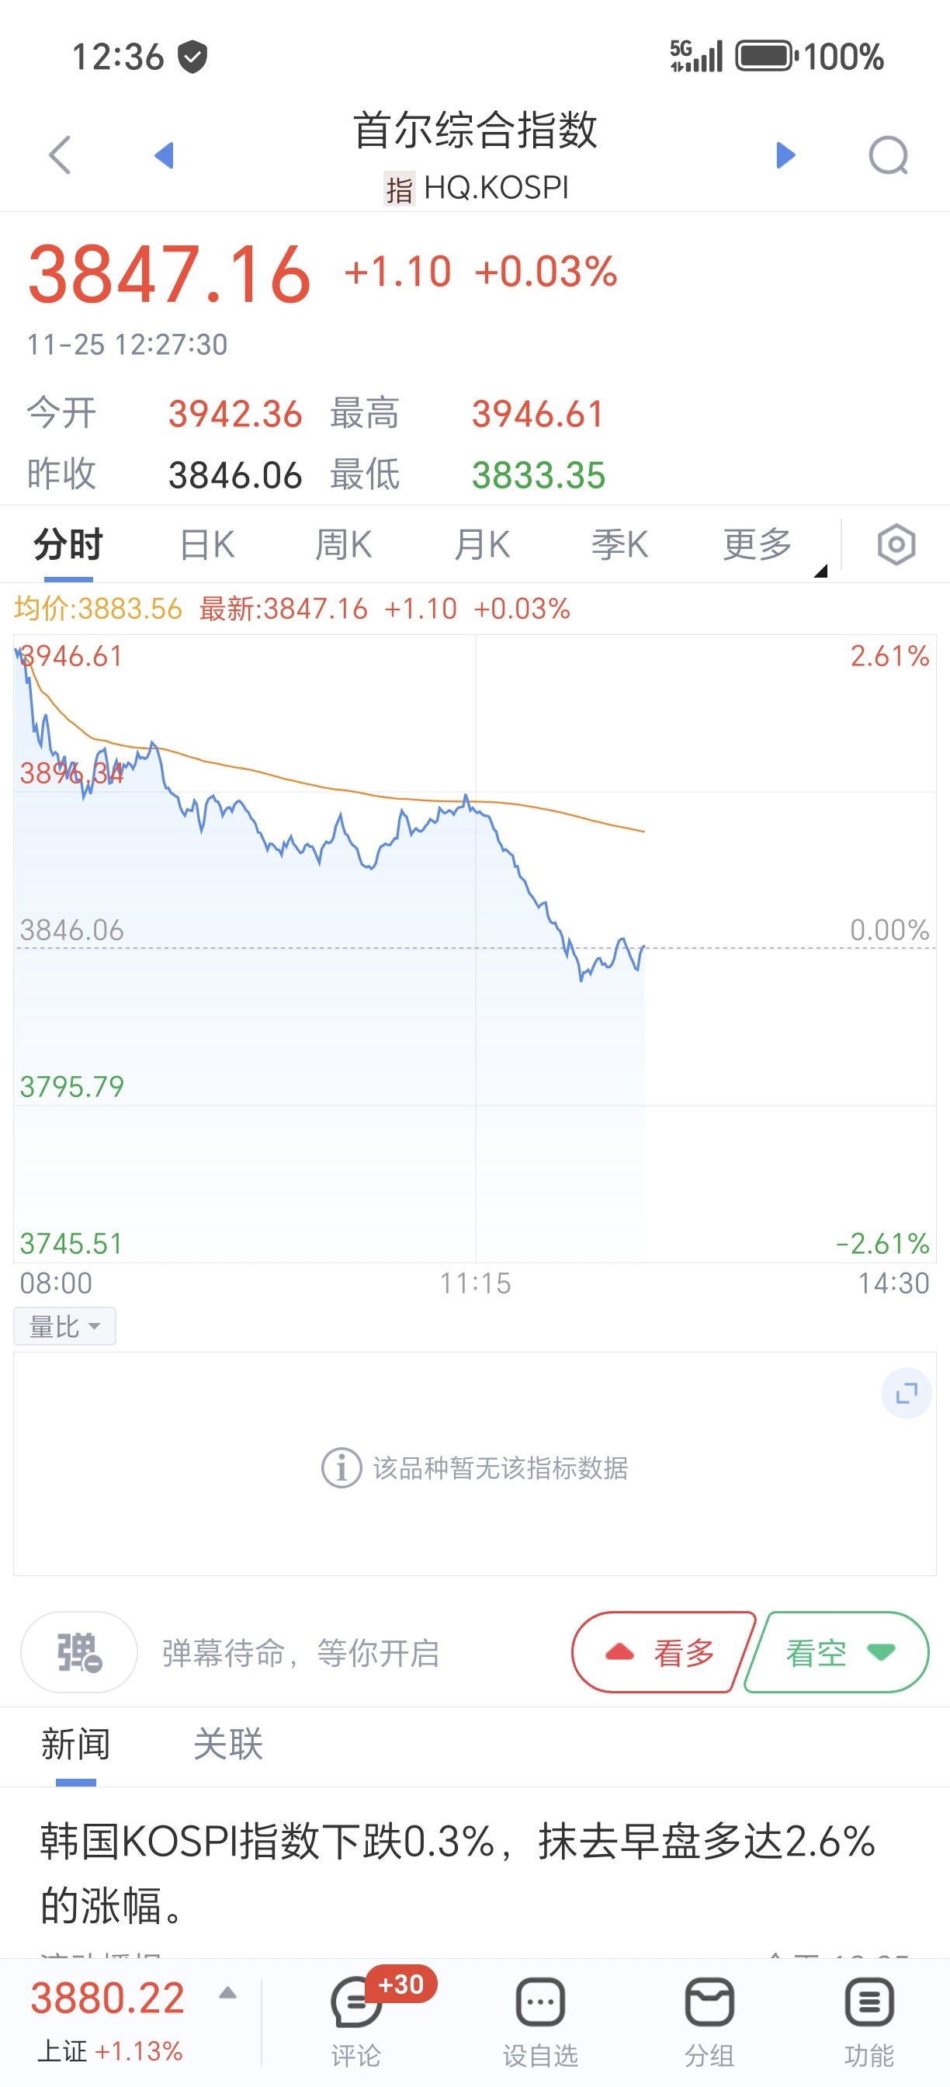
Task: Toggle the 弹幕 bullet comments switch
Action: point(79,1652)
